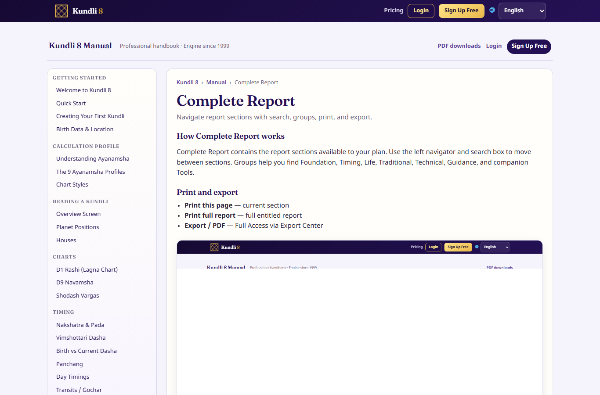Click the Kundli 8 logo icon in header
Image resolution: width=600 pixels, height=395 pixels.
(x=61, y=11)
